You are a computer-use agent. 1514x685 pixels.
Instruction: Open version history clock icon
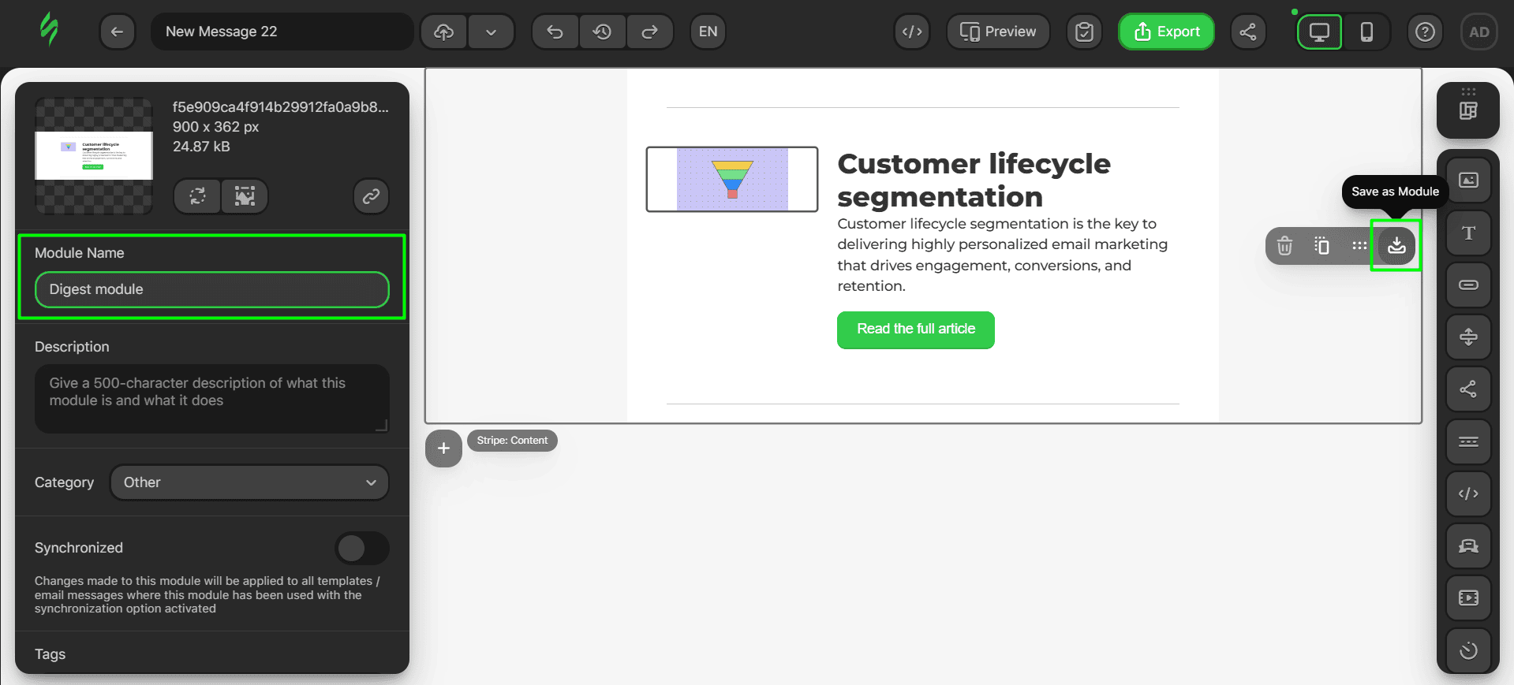click(602, 32)
